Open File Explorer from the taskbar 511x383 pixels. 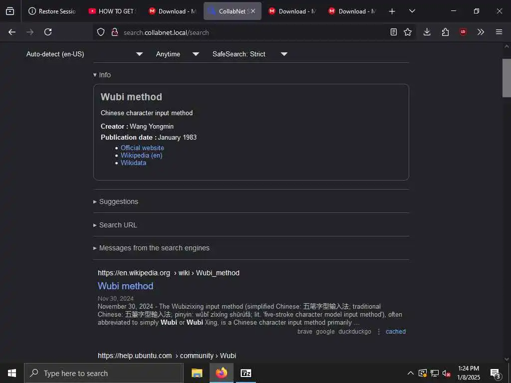pos(197,373)
